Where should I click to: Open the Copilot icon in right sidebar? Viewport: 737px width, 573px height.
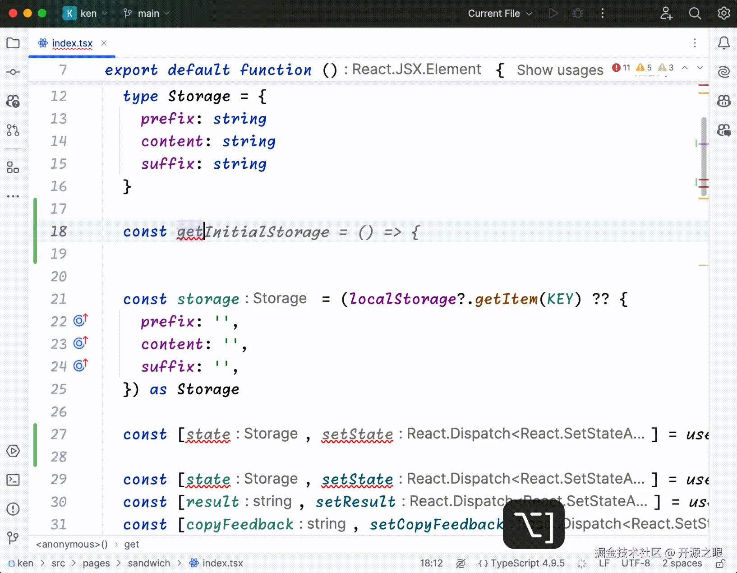724,101
